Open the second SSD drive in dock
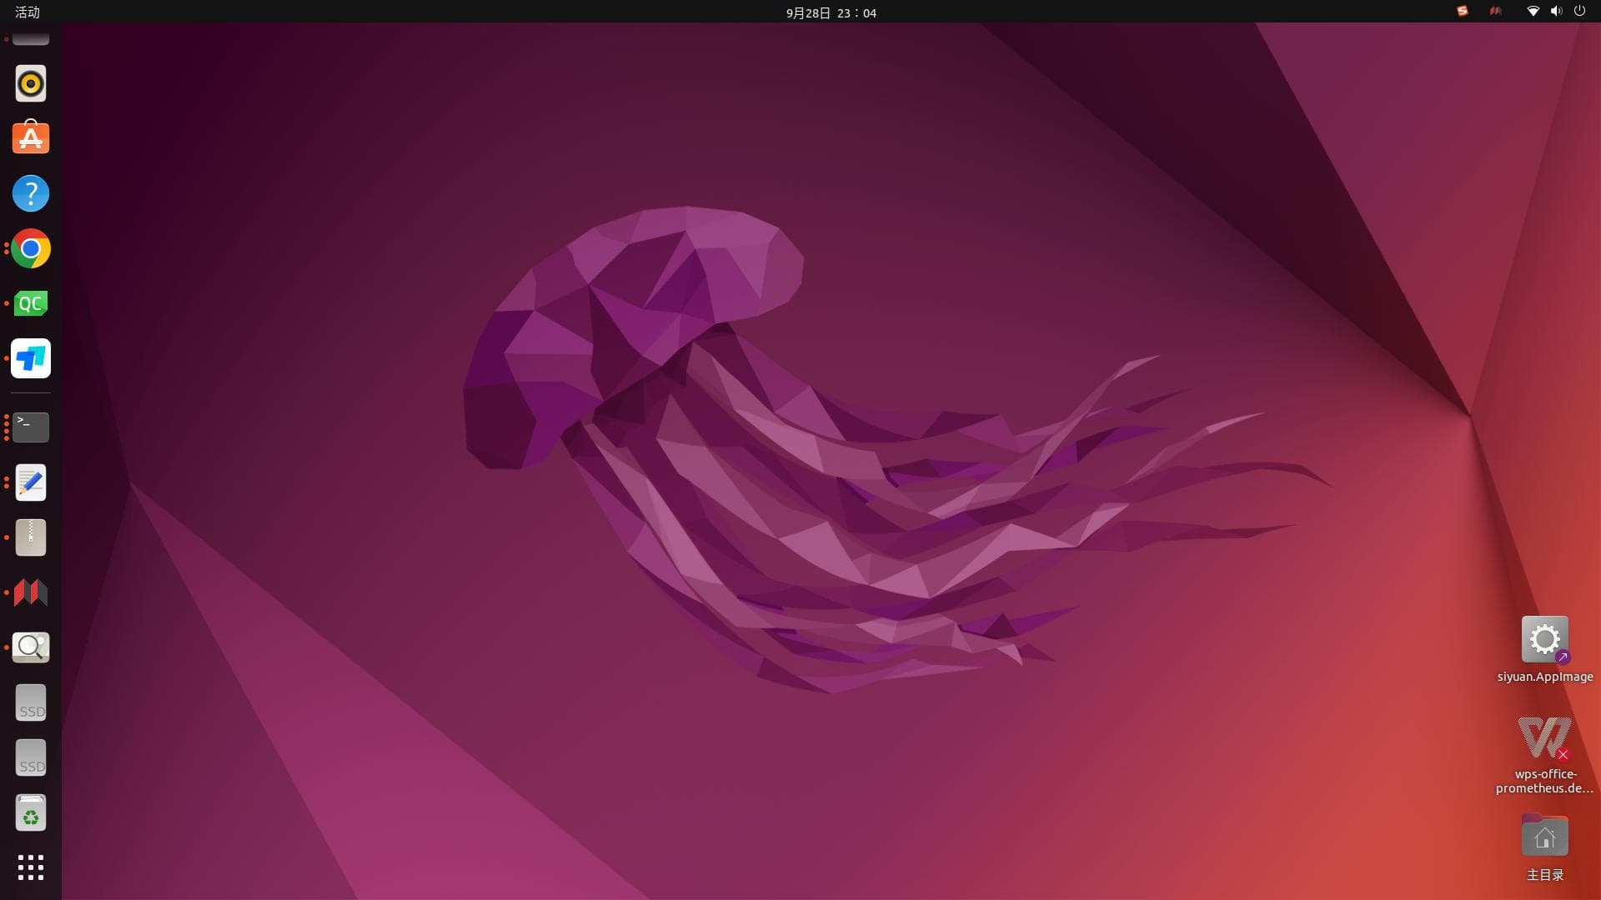This screenshot has height=900, width=1601. pyautogui.click(x=31, y=757)
